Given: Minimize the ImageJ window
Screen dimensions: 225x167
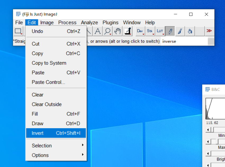Looking at the screenshot, I should click(x=175, y=14).
